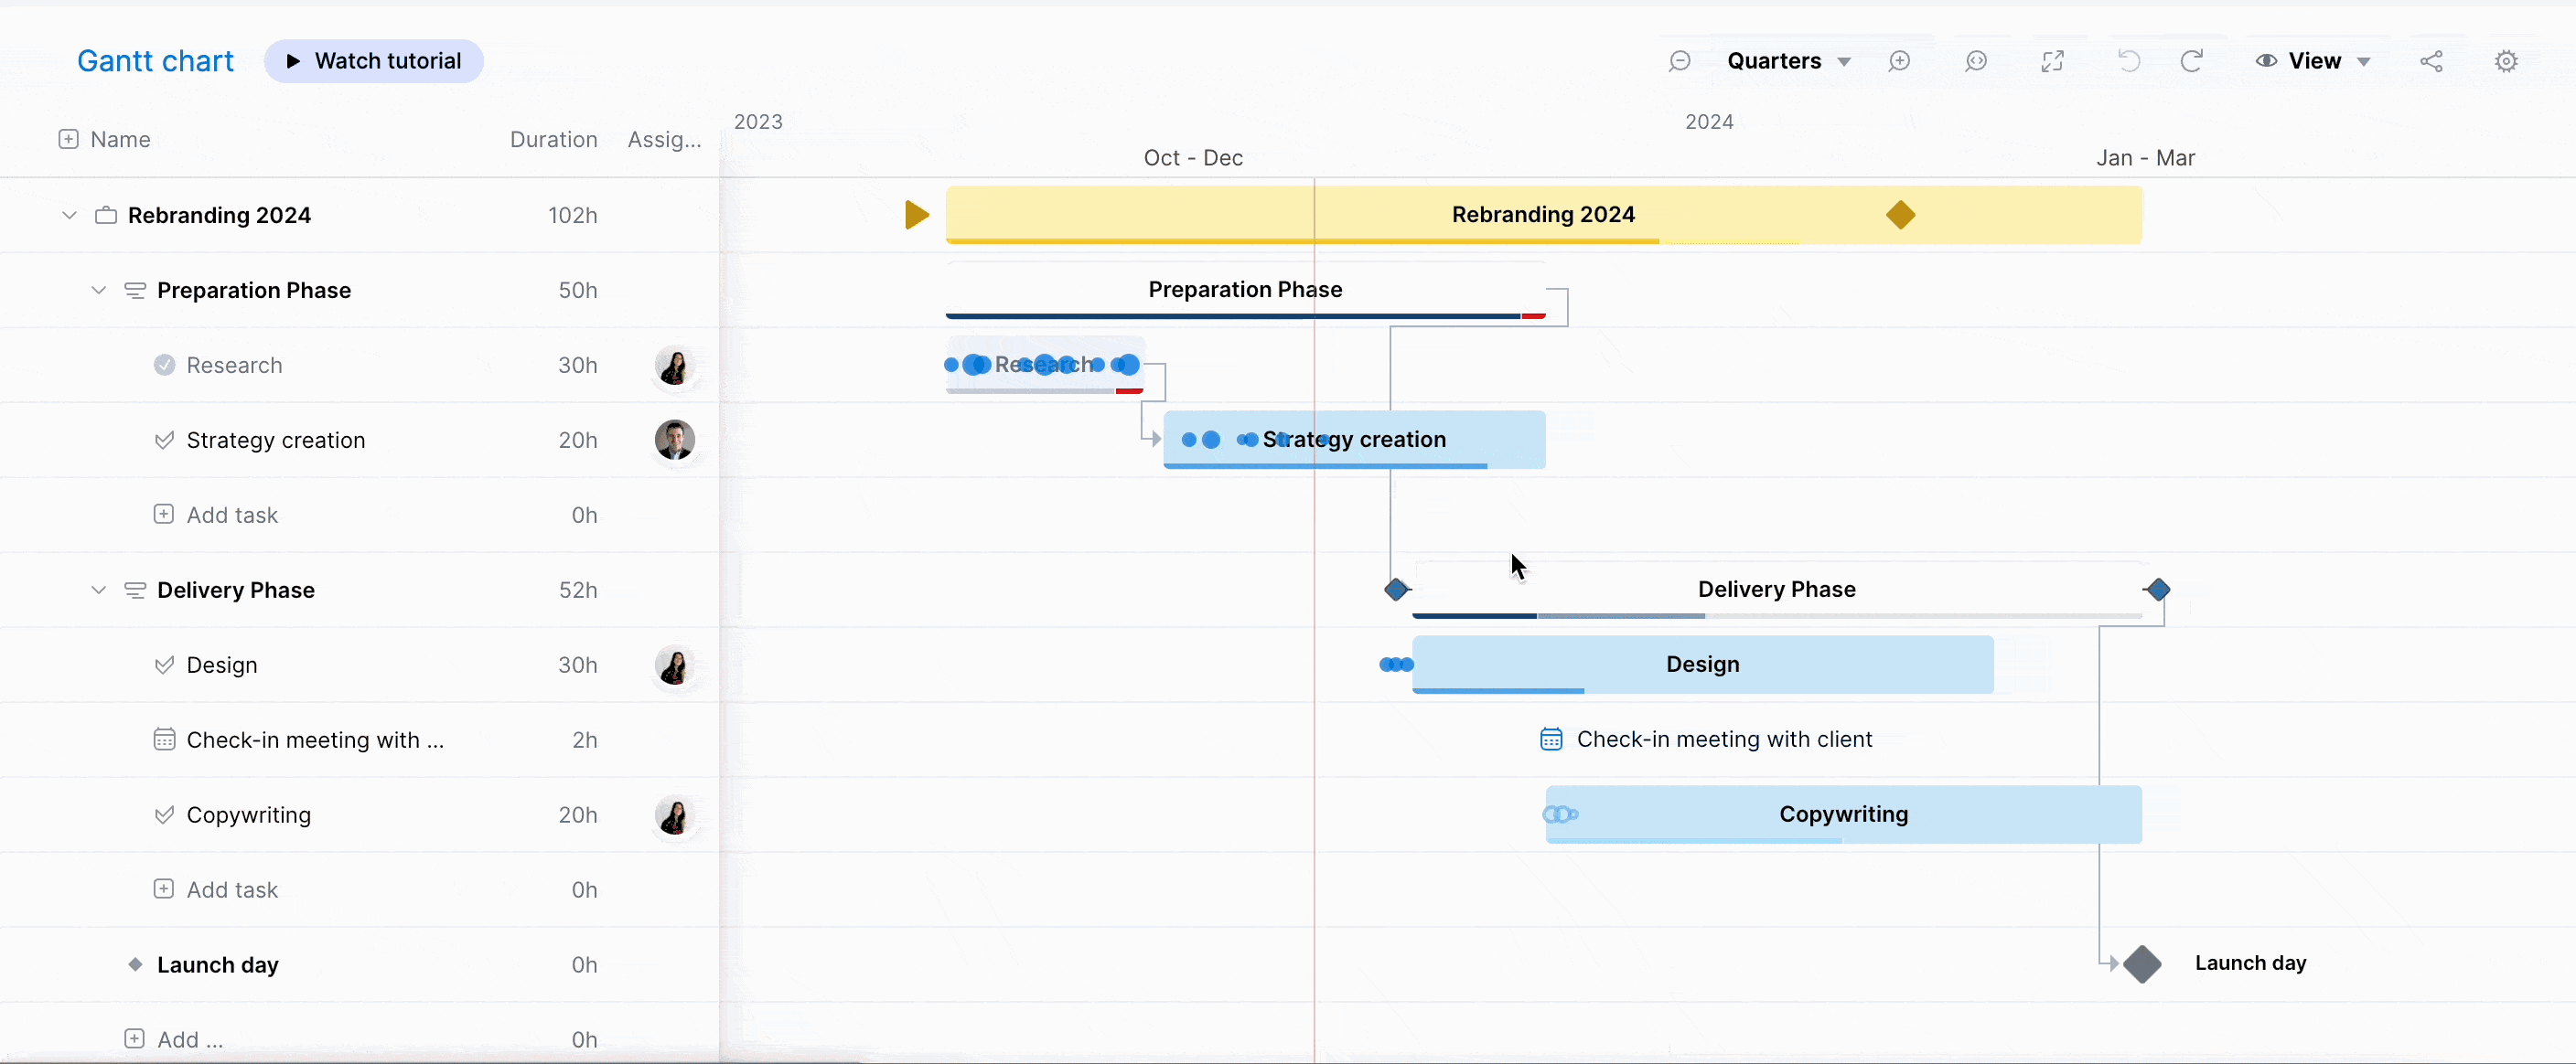Screen dimensions: 2576x1064
Task: Select the Delivery Phase summary bar
Action: [x=1777, y=590]
